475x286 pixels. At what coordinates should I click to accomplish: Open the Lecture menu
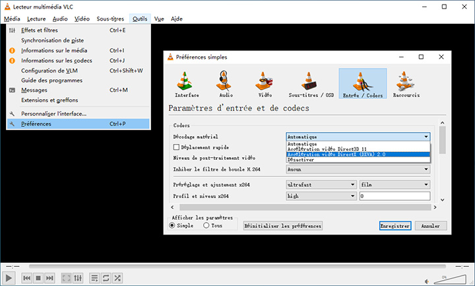pyautogui.click(x=36, y=18)
